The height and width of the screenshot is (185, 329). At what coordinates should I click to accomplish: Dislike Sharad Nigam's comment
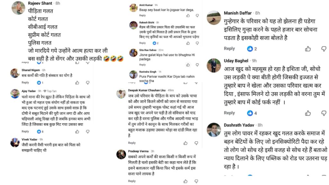click(x=87, y=83)
